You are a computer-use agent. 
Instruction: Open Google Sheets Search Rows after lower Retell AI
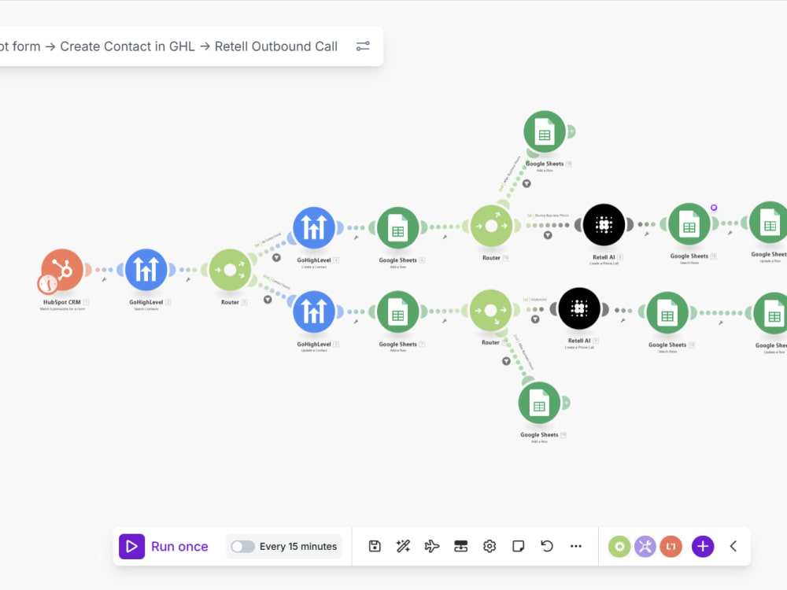click(x=667, y=313)
